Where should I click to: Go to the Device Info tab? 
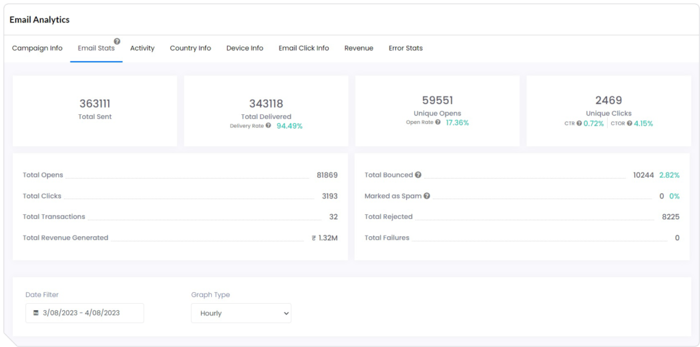click(245, 49)
